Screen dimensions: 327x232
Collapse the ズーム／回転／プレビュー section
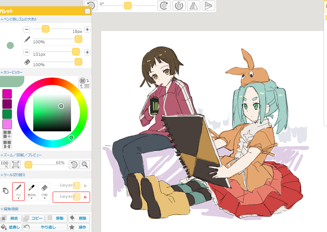coord(21,155)
